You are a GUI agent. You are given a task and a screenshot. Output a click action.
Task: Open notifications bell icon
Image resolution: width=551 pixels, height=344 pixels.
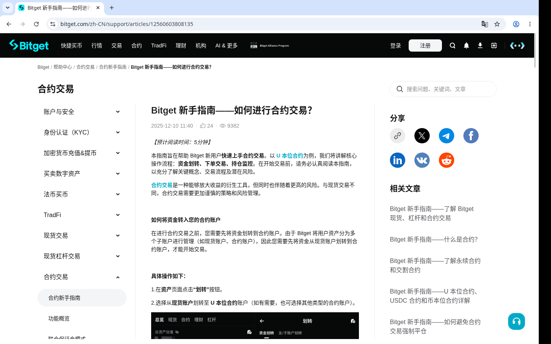pos(466,45)
